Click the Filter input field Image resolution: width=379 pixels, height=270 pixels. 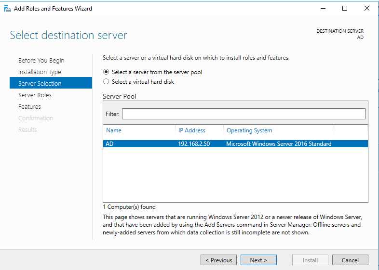click(x=244, y=114)
